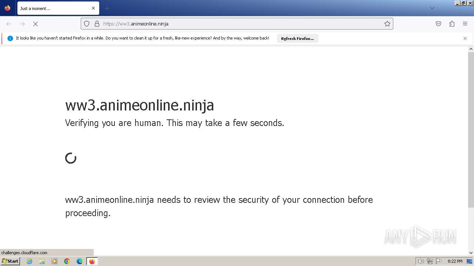Click the vertical scrollbar thumb

tap(471, 130)
